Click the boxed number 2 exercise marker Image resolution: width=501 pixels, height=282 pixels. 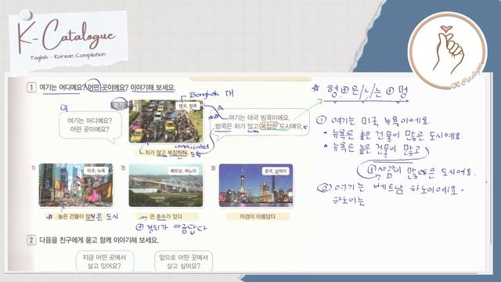31,240
